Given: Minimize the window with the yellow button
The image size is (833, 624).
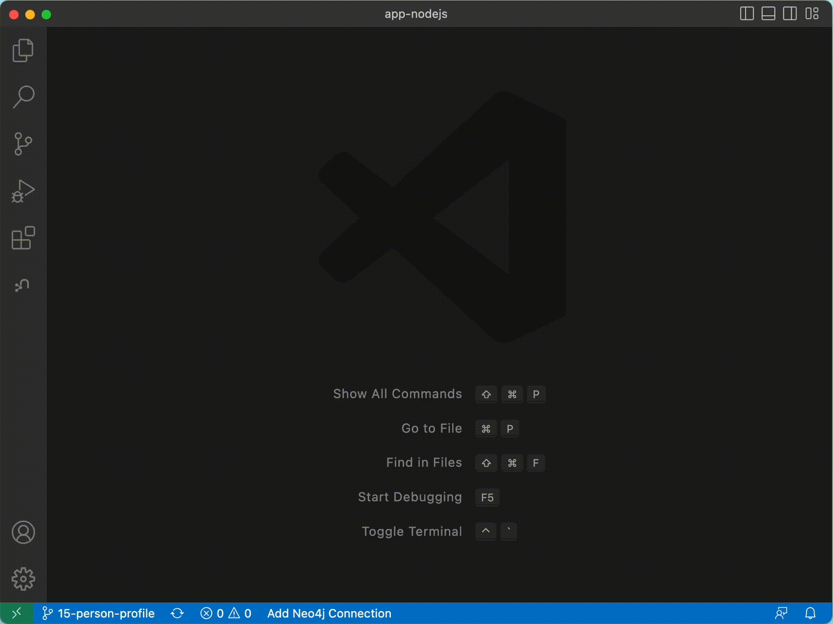Looking at the screenshot, I should (x=30, y=15).
